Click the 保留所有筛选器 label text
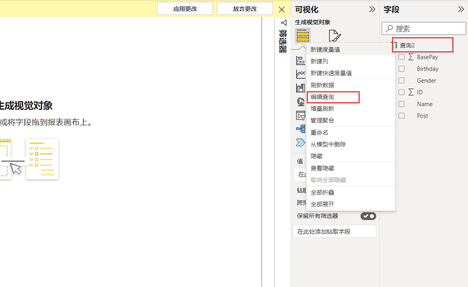 pyautogui.click(x=317, y=216)
